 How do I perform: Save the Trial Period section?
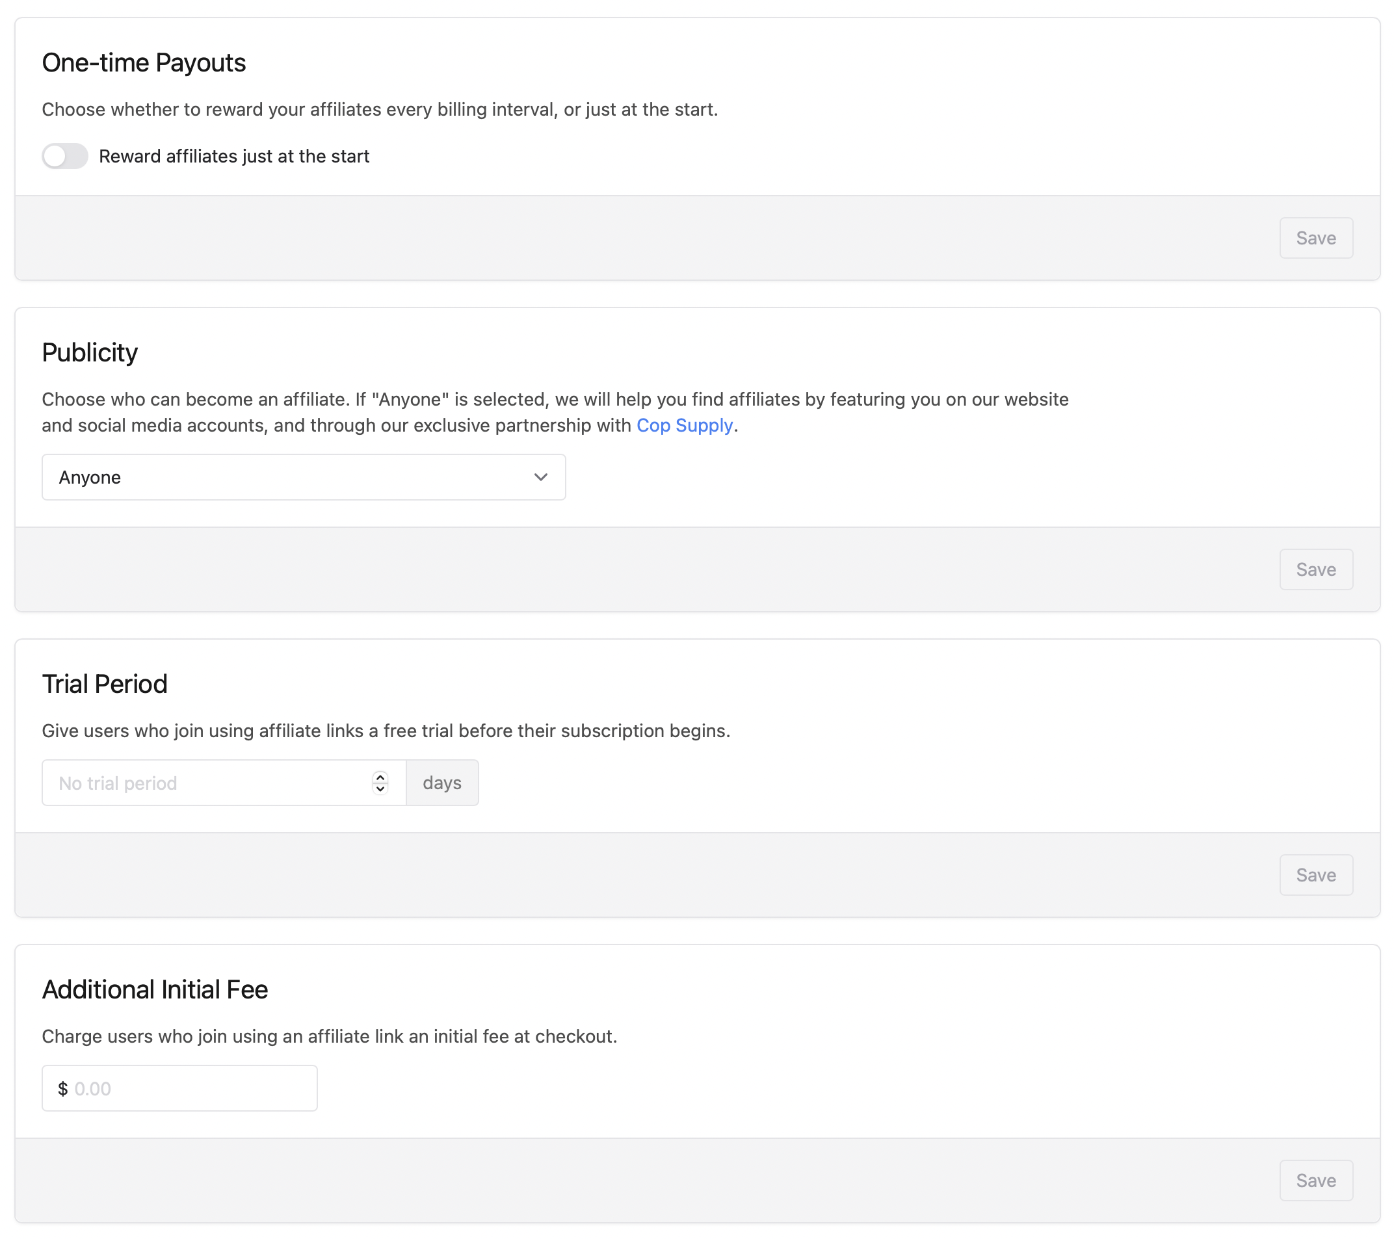[1315, 875]
